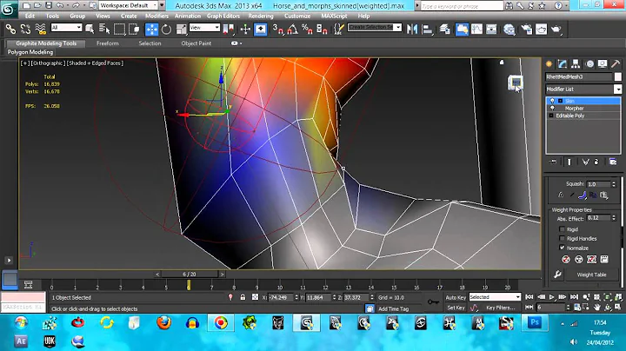This screenshot has width=626, height=351.
Task: Toggle the Skin modifier lightbulb
Action: point(552,101)
